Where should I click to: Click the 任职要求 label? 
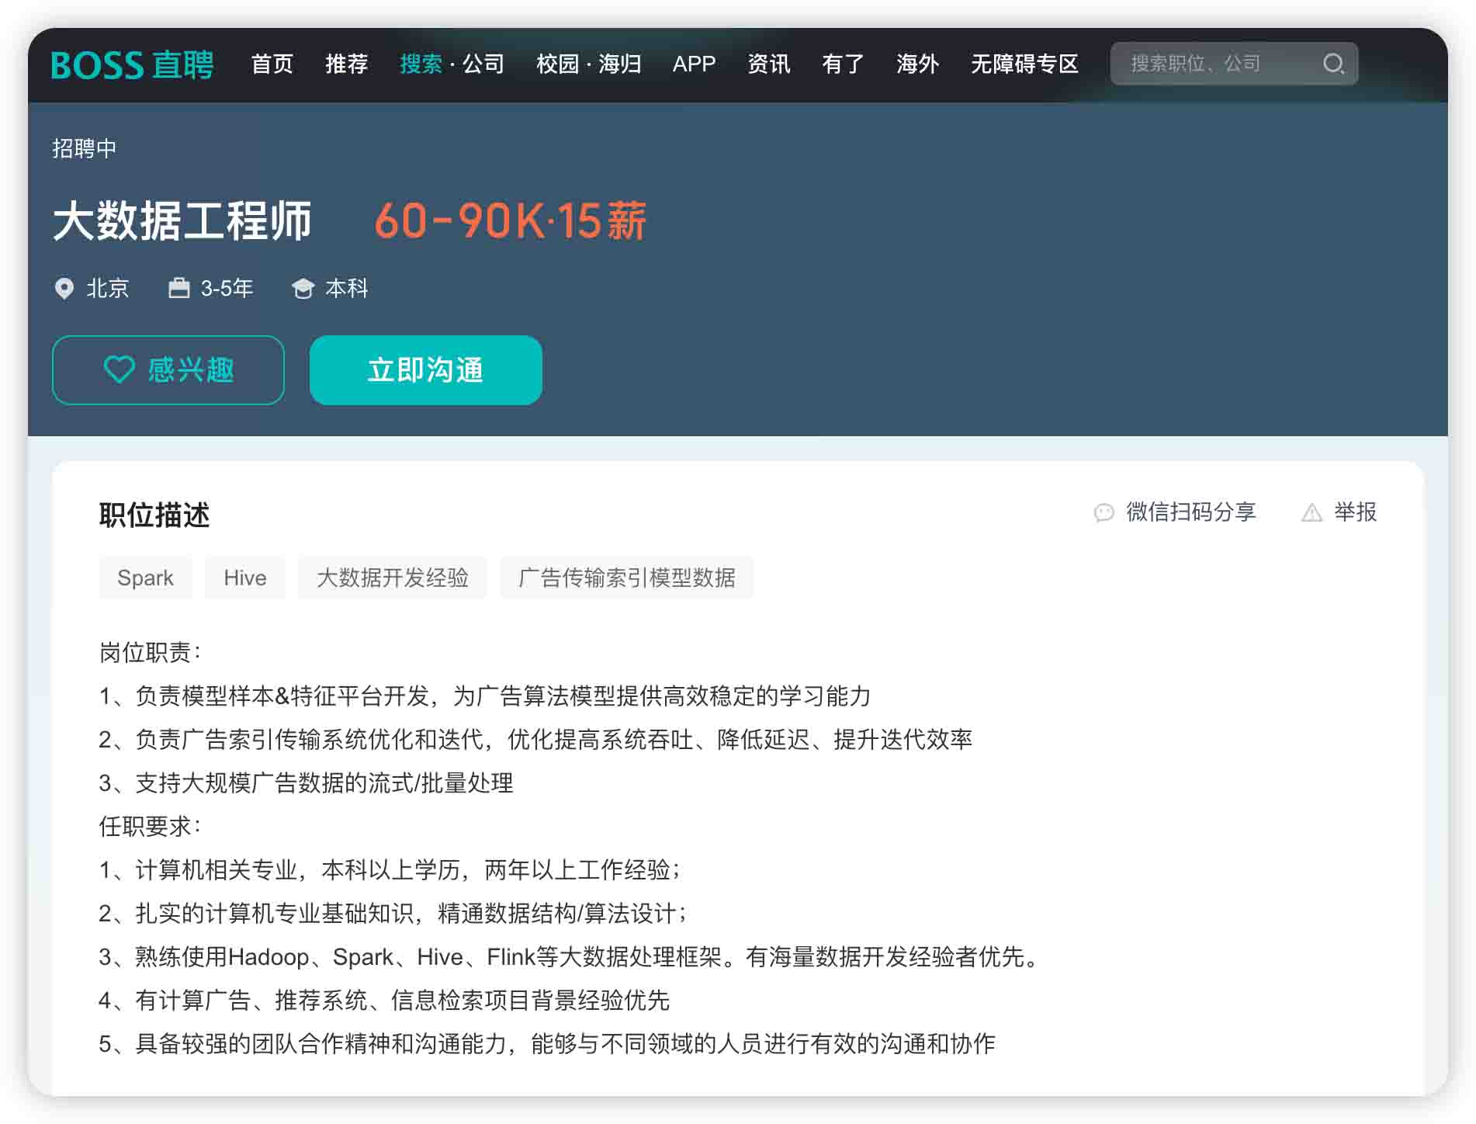(x=150, y=826)
